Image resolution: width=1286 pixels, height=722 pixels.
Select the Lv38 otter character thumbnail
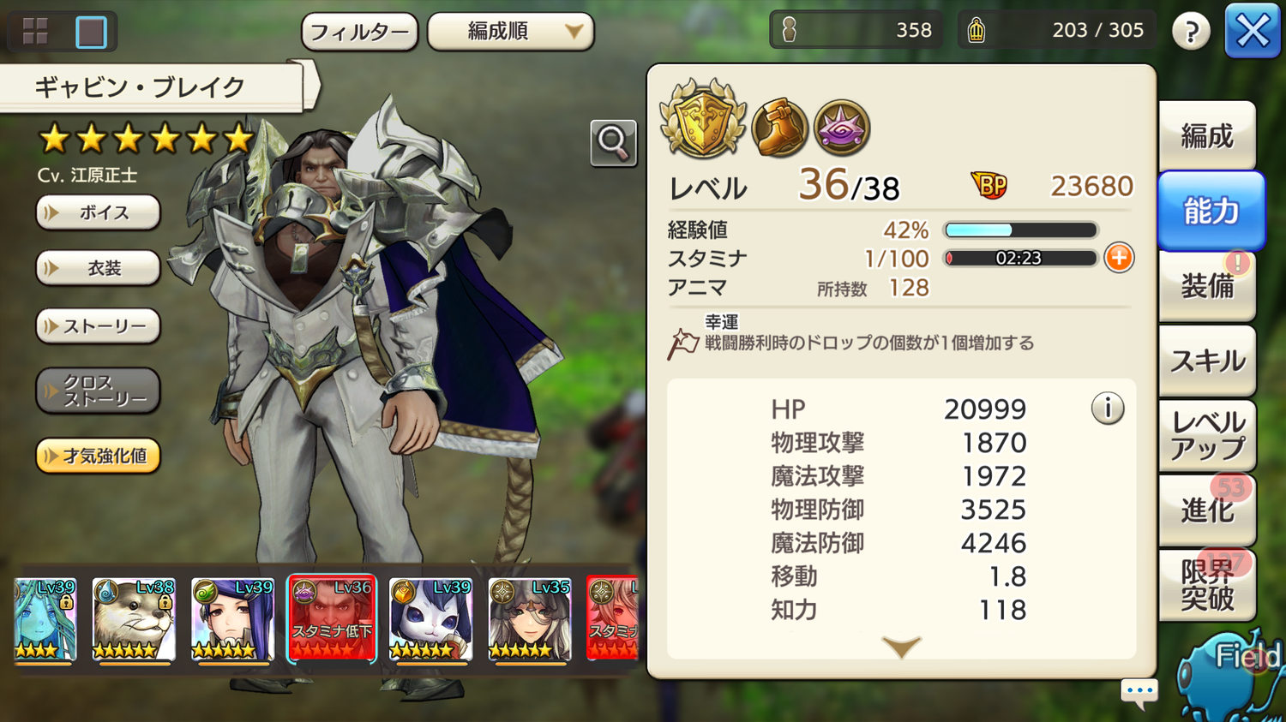134,619
